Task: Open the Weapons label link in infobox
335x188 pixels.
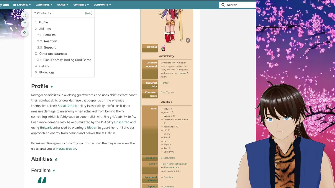Action: click(x=151, y=158)
